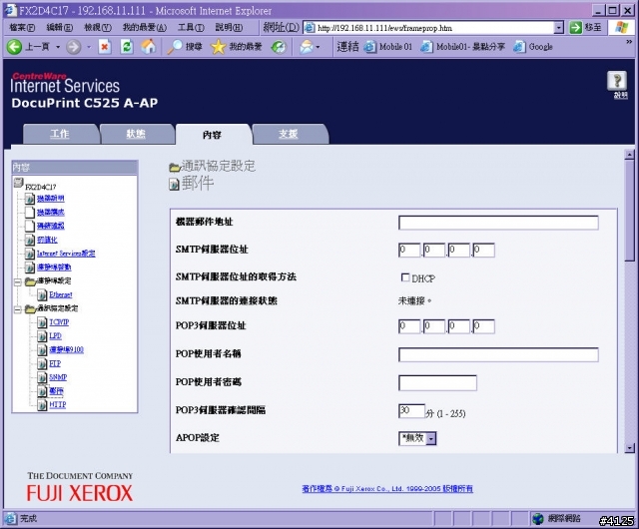Click the Google link bar icon
Viewport: 639px width, 529px height.
(519, 47)
